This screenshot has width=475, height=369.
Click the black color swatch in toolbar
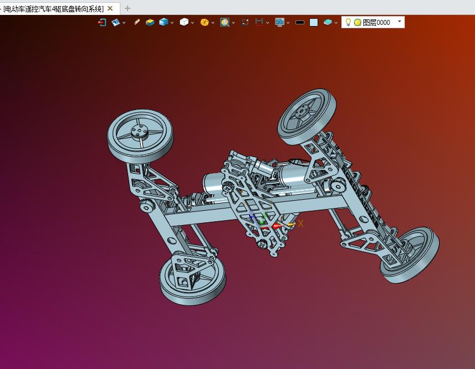(300, 22)
